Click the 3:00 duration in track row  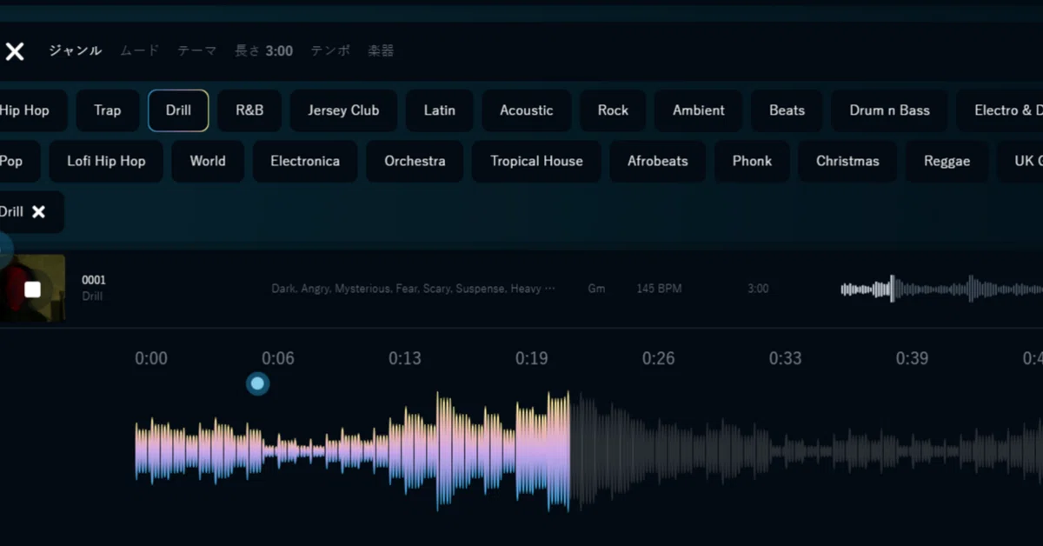pos(758,289)
